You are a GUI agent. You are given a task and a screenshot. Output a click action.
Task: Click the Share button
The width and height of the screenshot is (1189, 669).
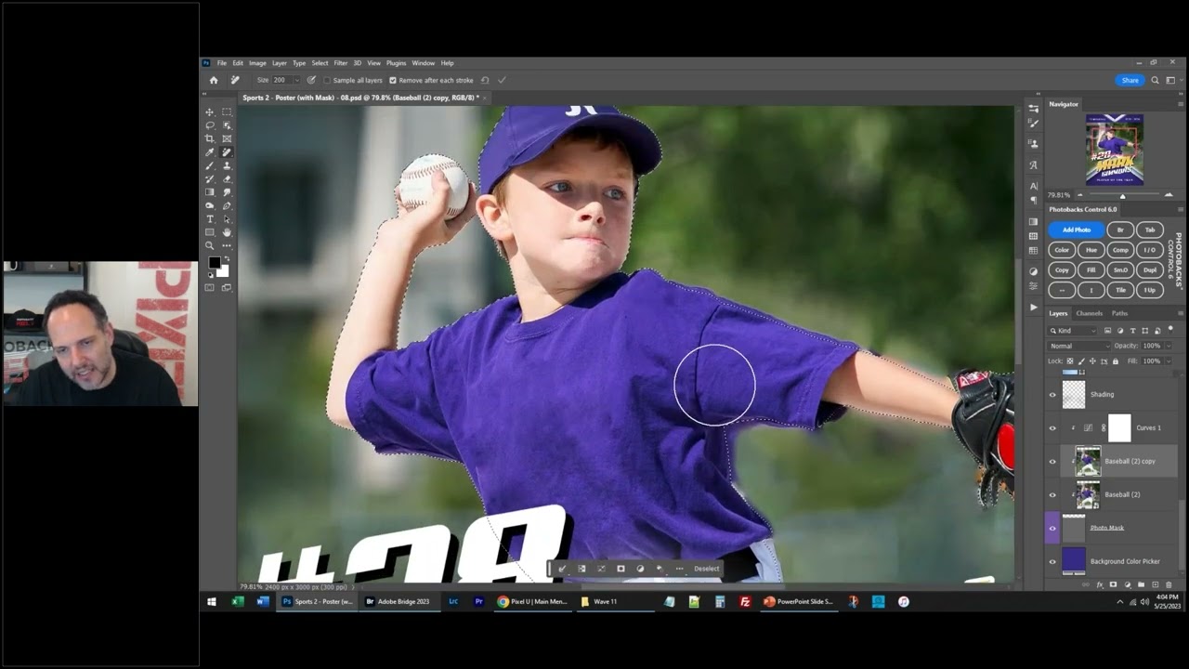point(1130,80)
